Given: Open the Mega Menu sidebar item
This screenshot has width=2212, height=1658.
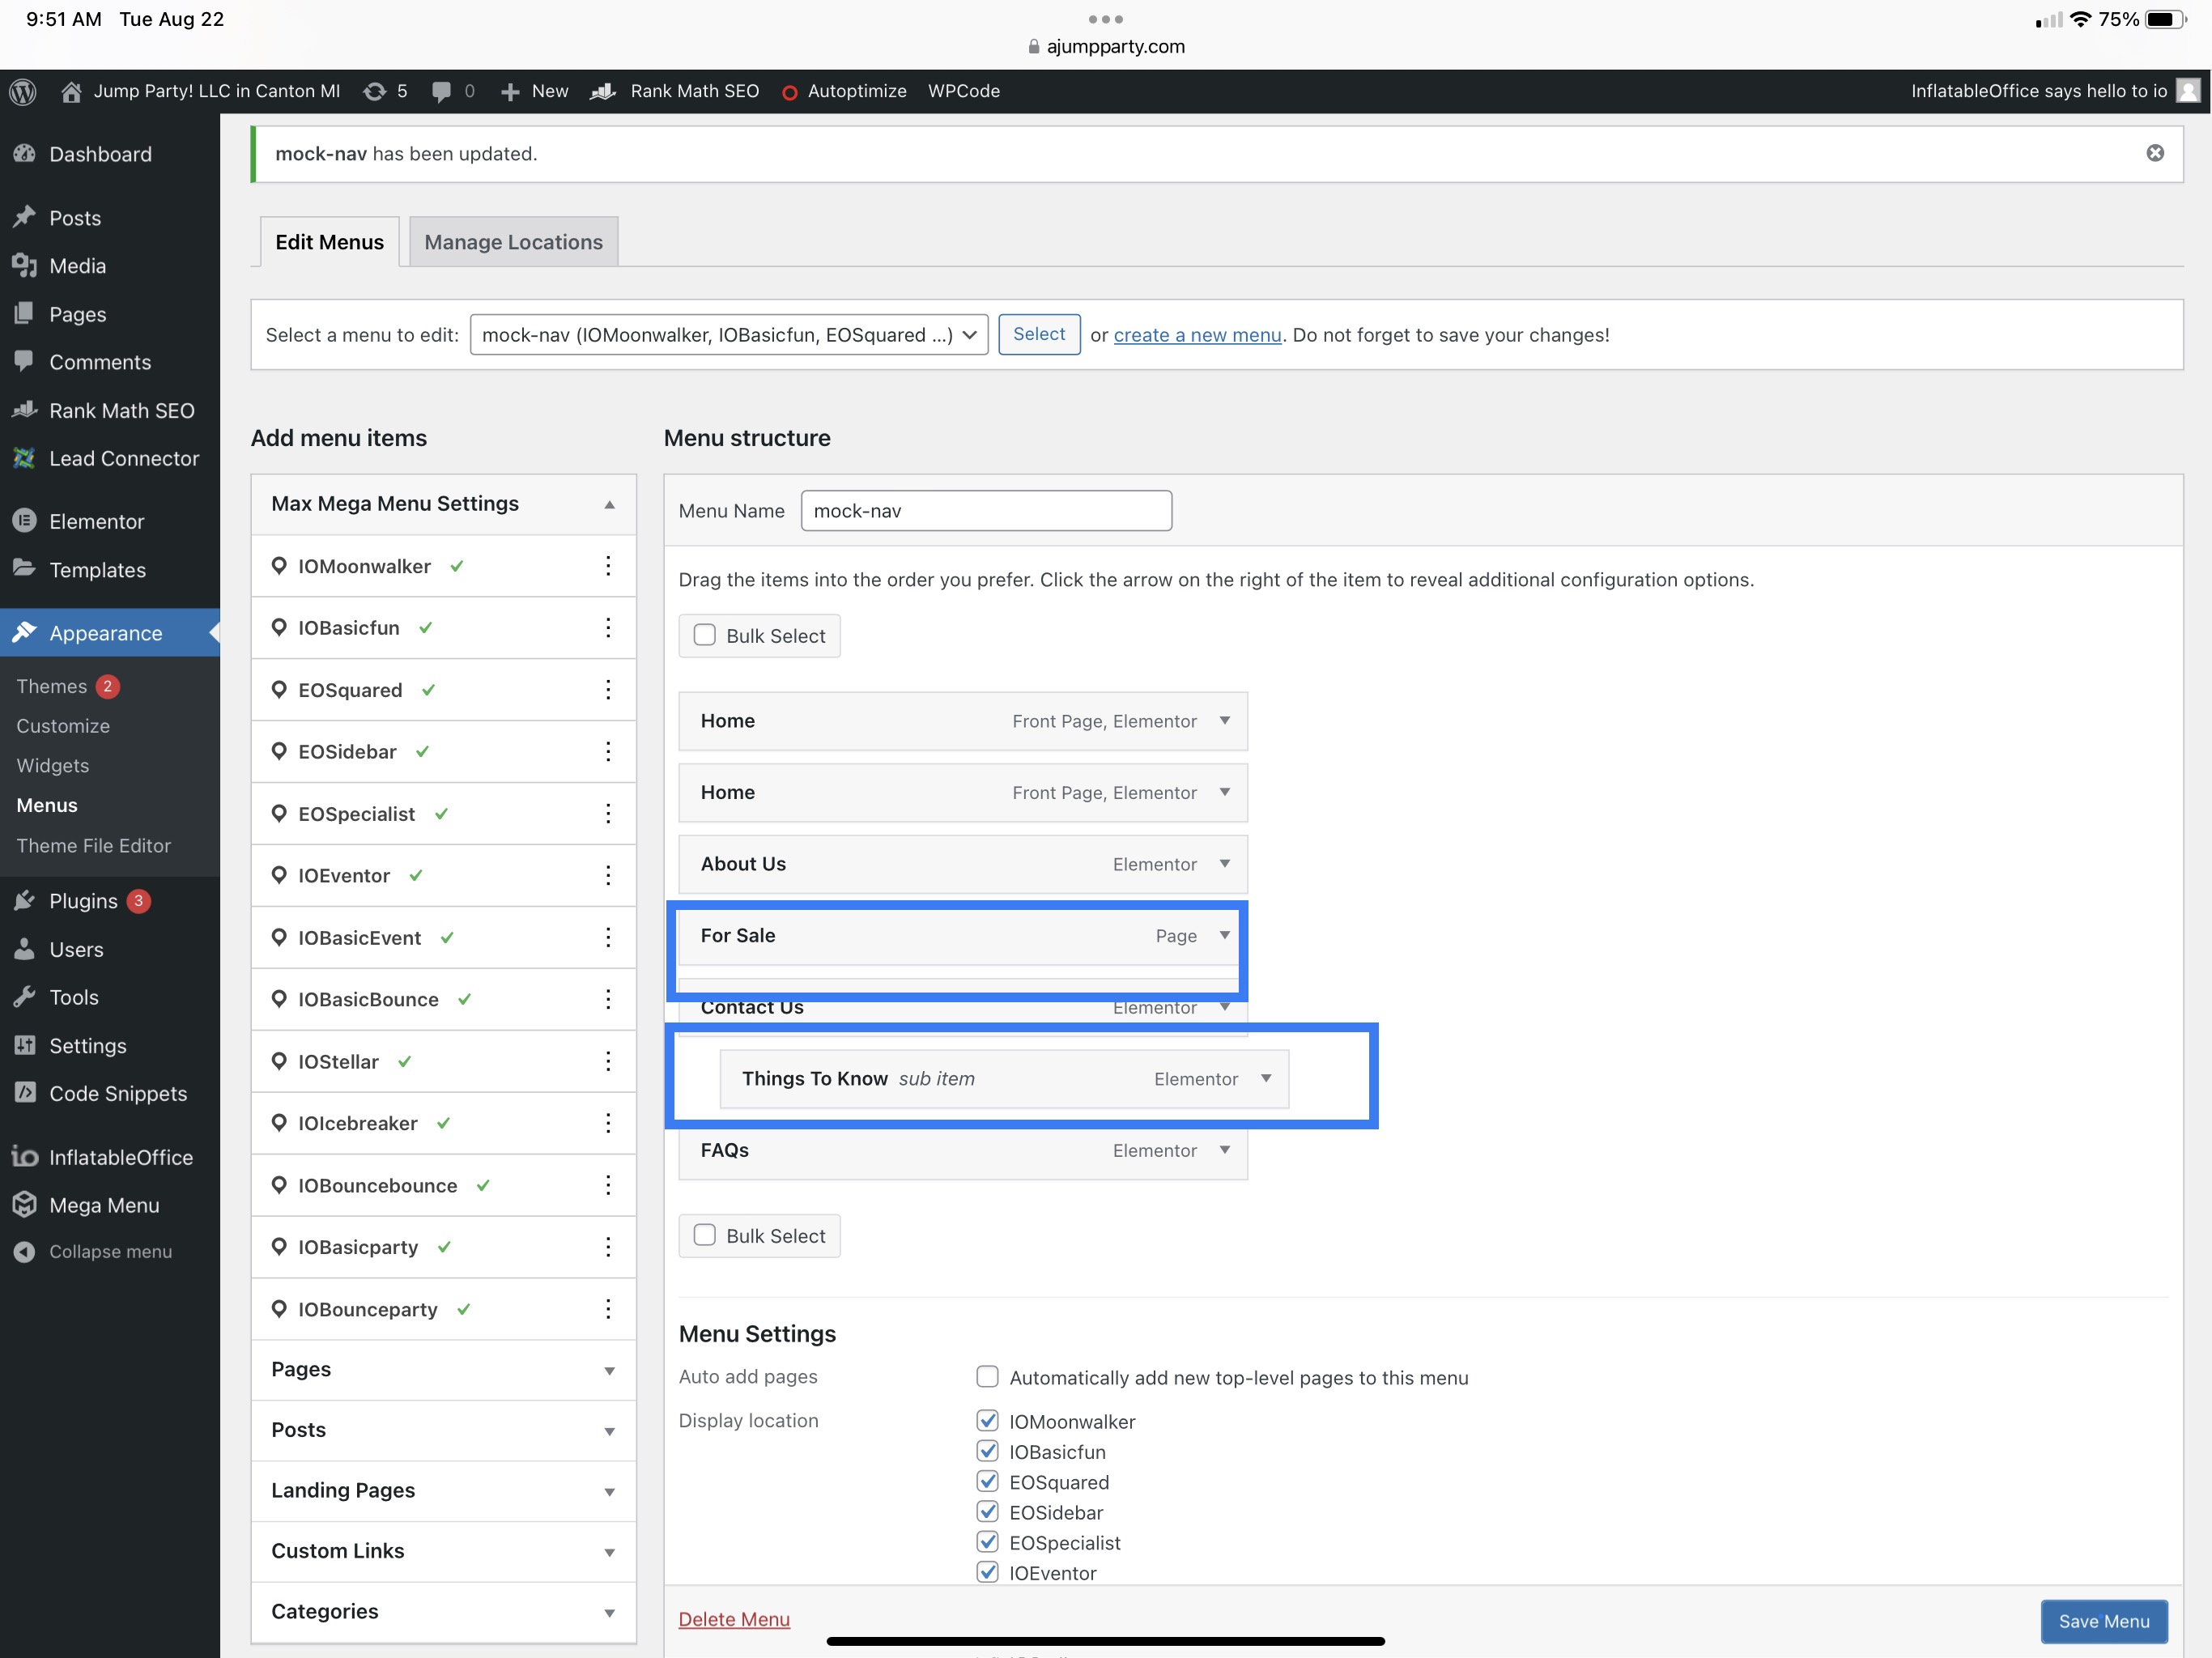Looking at the screenshot, I should [x=104, y=1205].
